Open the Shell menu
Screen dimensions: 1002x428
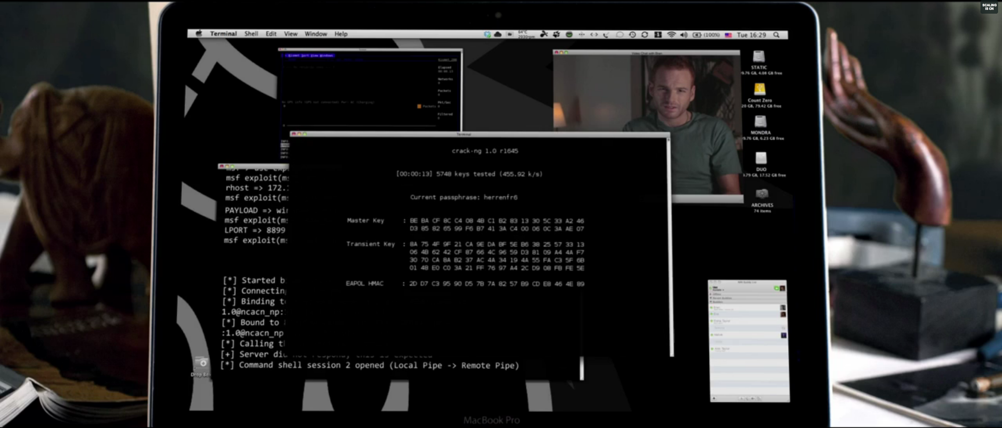251,34
